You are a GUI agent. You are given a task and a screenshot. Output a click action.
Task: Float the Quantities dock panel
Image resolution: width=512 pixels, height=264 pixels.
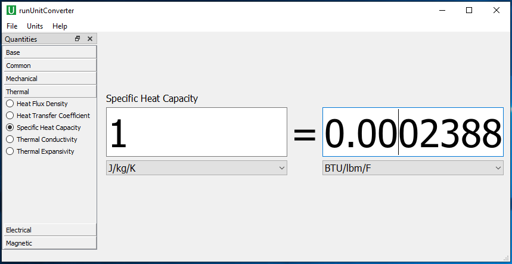[77, 39]
